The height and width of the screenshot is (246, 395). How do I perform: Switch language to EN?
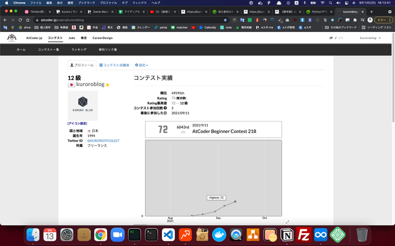tap(341, 38)
